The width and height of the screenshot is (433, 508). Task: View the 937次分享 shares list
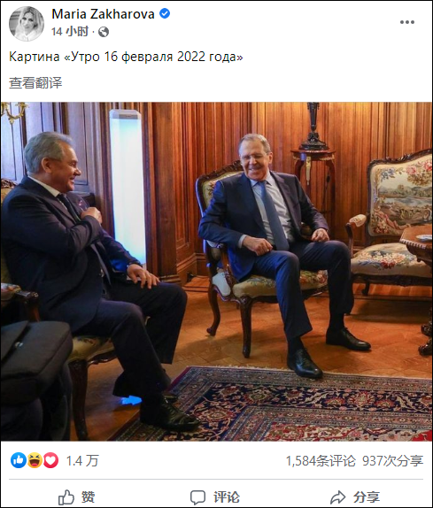(392, 461)
